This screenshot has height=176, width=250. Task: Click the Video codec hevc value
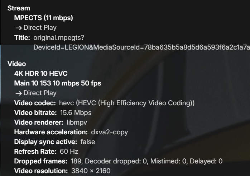pos(127,103)
